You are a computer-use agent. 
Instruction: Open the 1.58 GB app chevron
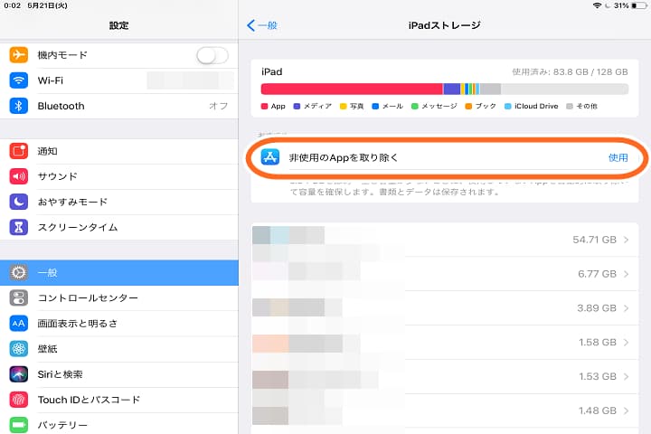pyautogui.click(x=626, y=342)
